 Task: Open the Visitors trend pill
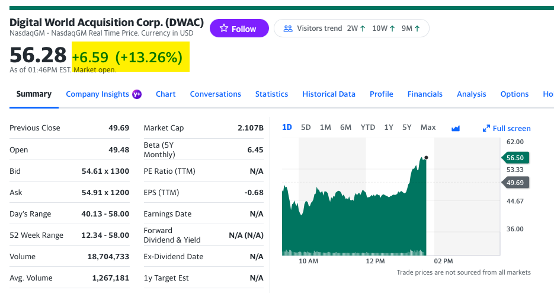tap(351, 28)
